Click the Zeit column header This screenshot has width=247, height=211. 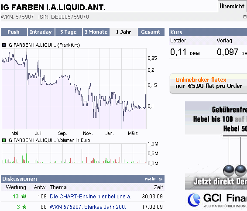pos(158,187)
